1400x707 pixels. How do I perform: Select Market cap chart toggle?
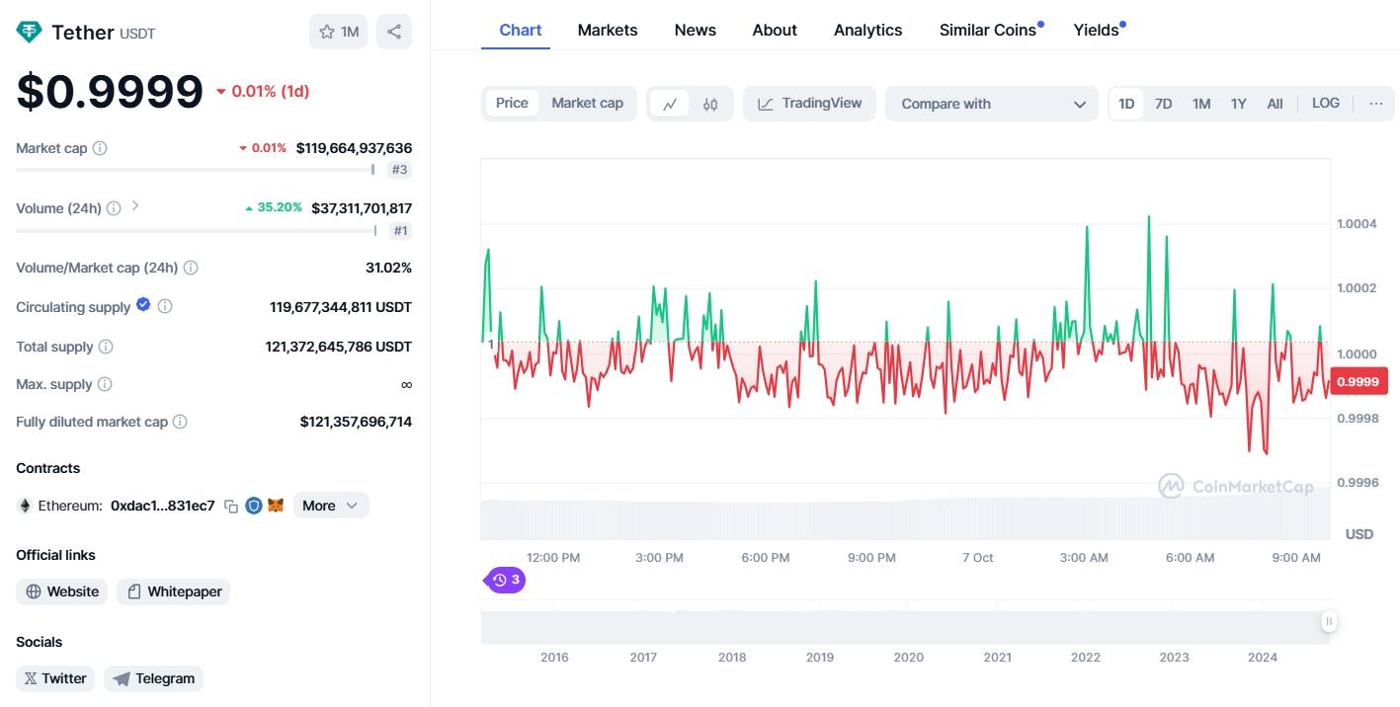pos(587,103)
